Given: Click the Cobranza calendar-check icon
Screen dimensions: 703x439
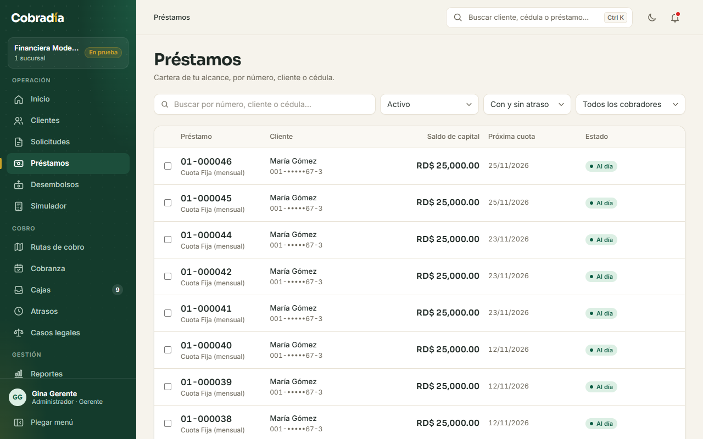Looking at the screenshot, I should [x=19, y=269].
